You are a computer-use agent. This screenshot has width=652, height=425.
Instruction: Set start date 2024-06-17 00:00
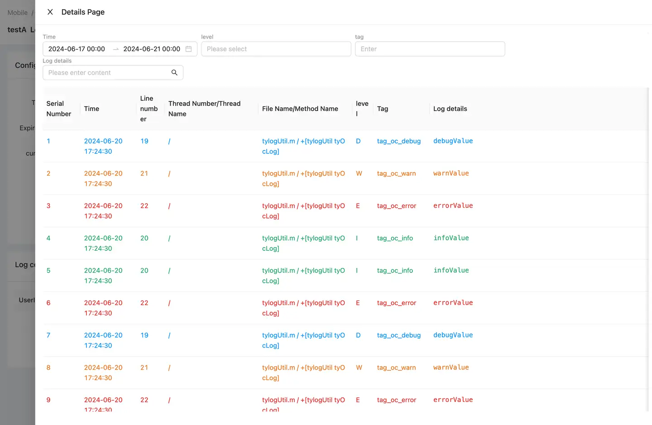coord(77,49)
